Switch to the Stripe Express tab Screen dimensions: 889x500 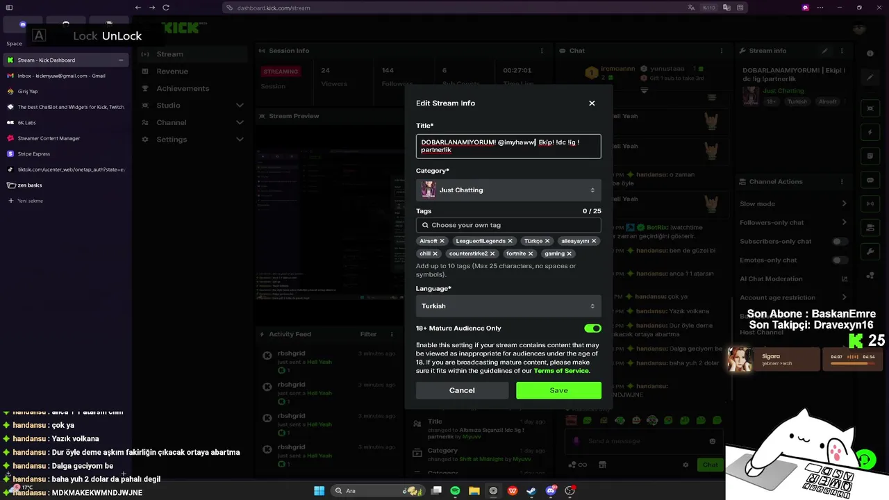pos(65,153)
